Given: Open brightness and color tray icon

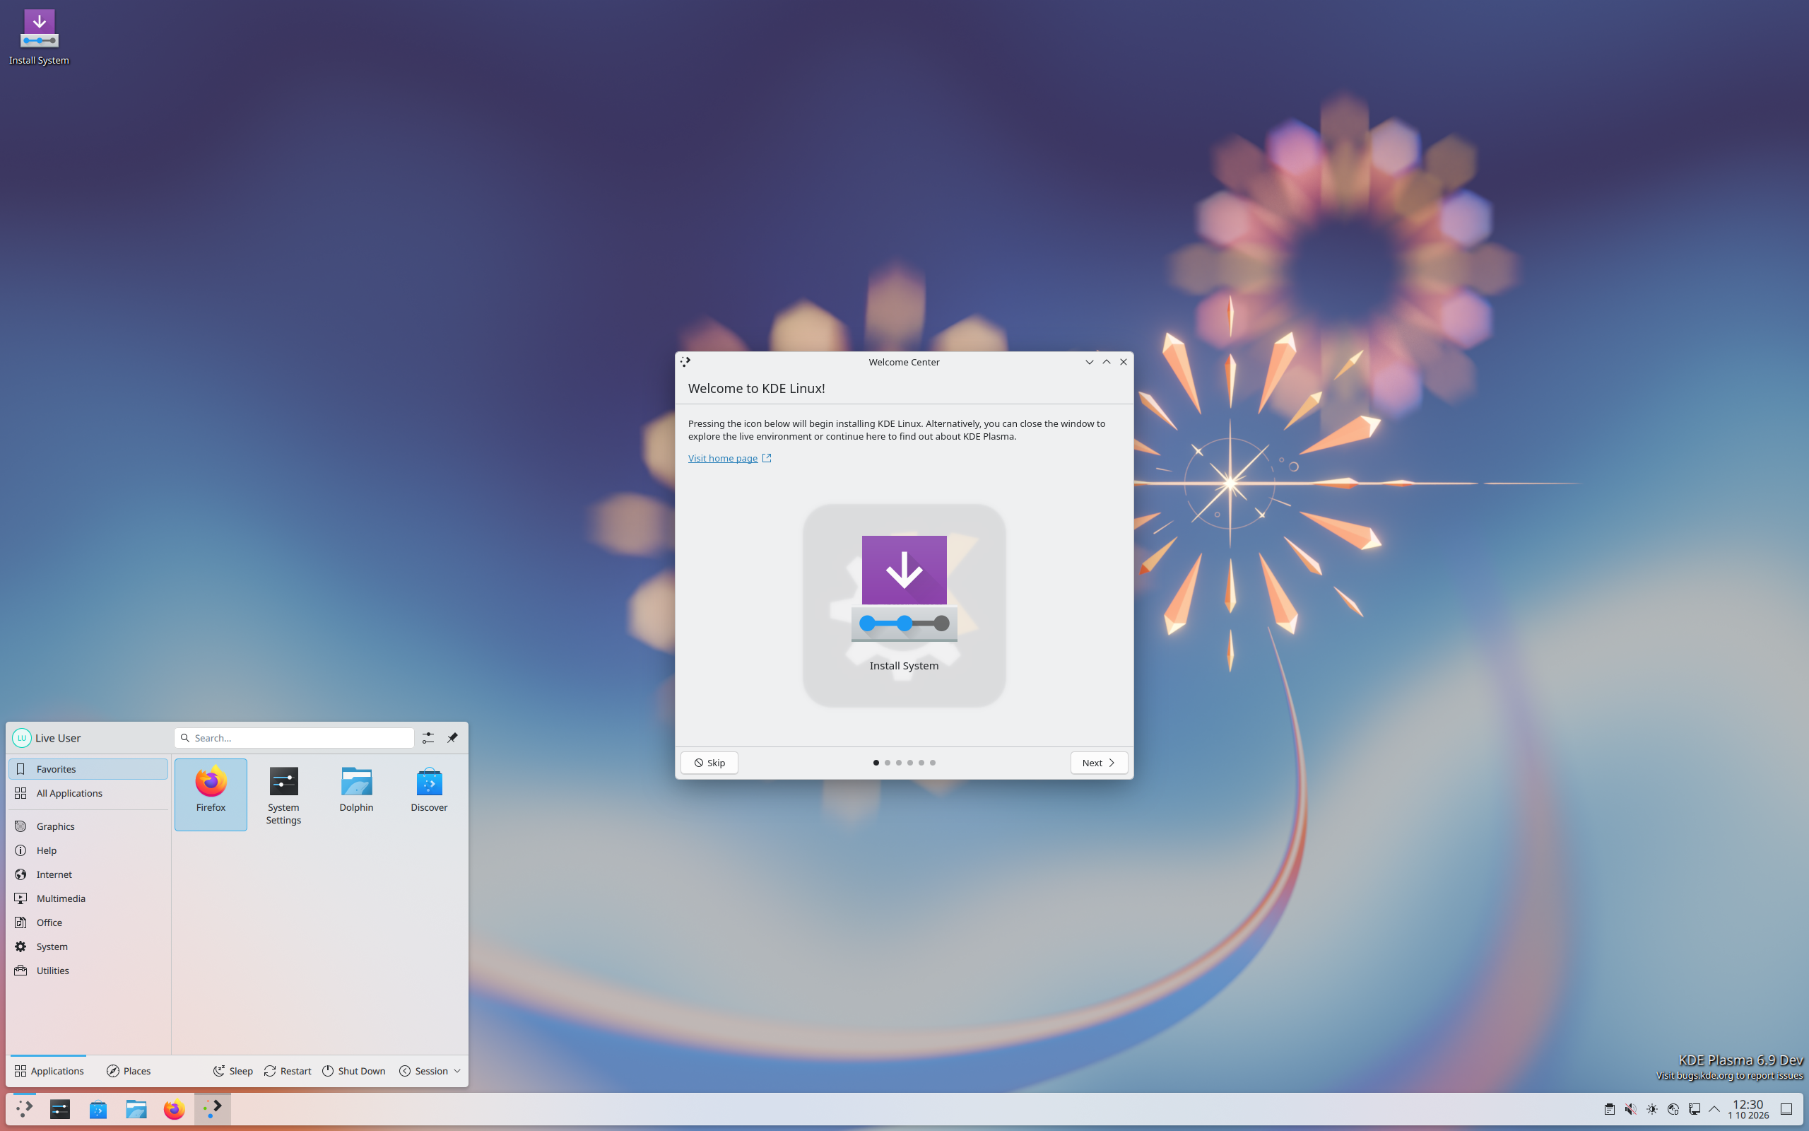Looking at the screenshot, I should [1652, 1109].
